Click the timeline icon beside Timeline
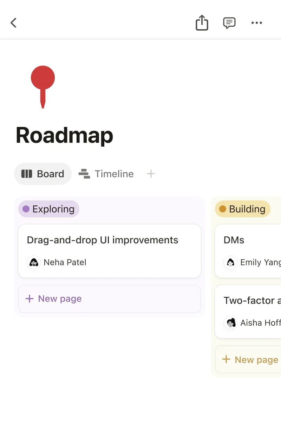Screen dimensions: 281x422 click(84, 173)
